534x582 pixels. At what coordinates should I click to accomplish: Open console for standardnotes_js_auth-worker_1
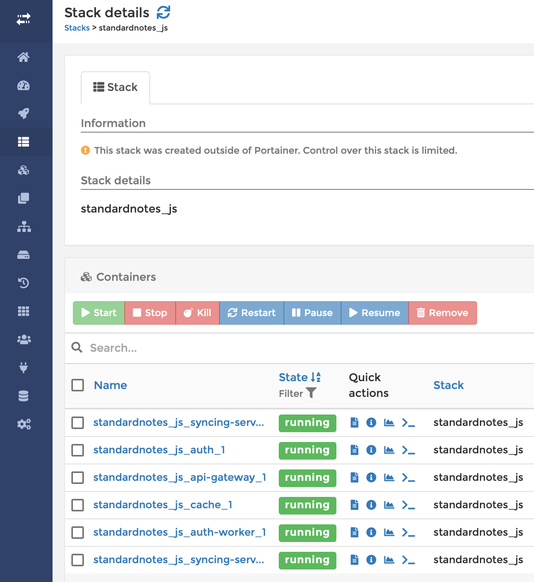pyautogui.click(x=409, y=533)
